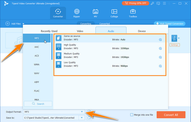Open the Collage module

(x=114, y=13)
